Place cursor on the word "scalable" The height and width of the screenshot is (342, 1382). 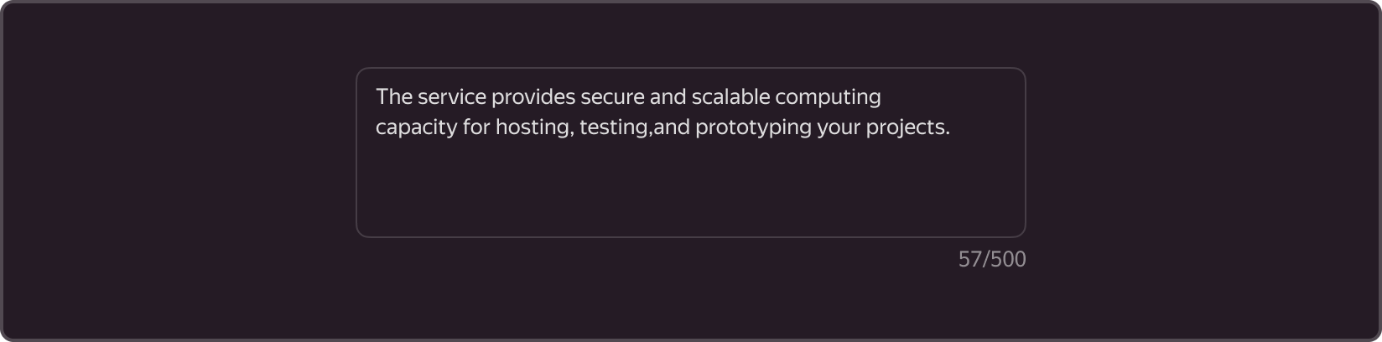click(730, 97)
